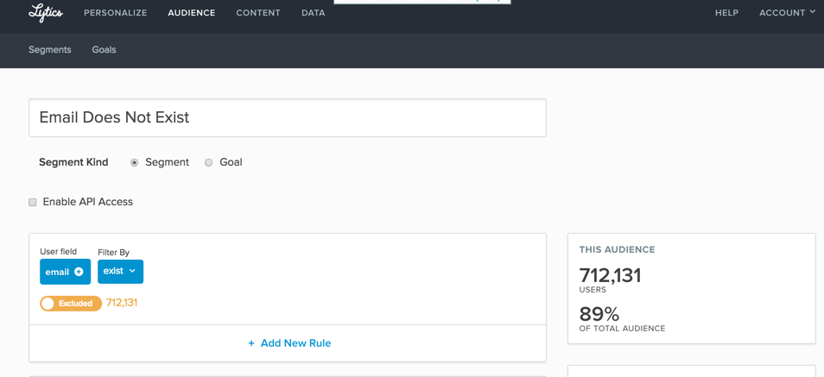Select the Segment radio button
Screen dimensions: 824x377
tap(134, 163)
